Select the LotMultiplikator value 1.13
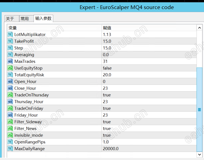204x160 pixels. 107,35
